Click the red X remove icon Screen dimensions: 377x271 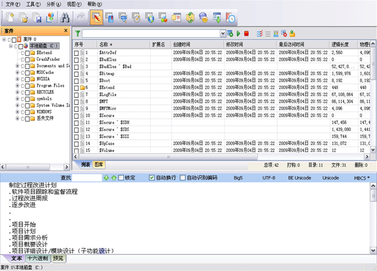click(284, 34)
